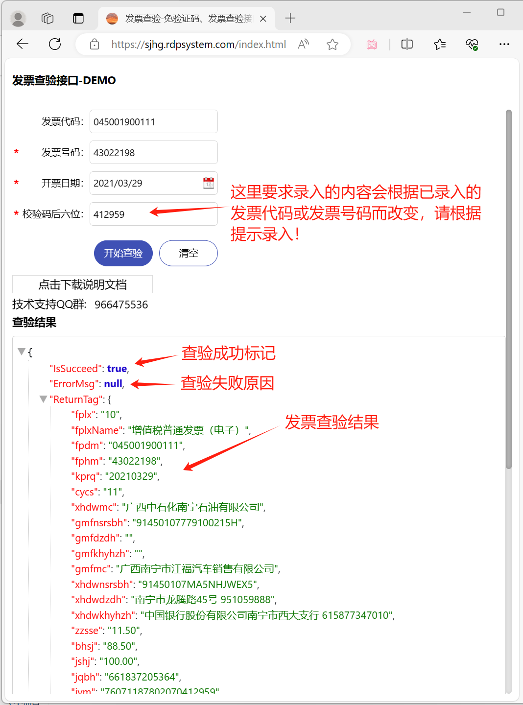
Task: Open the favorites list icon
Action: (439, 45)
